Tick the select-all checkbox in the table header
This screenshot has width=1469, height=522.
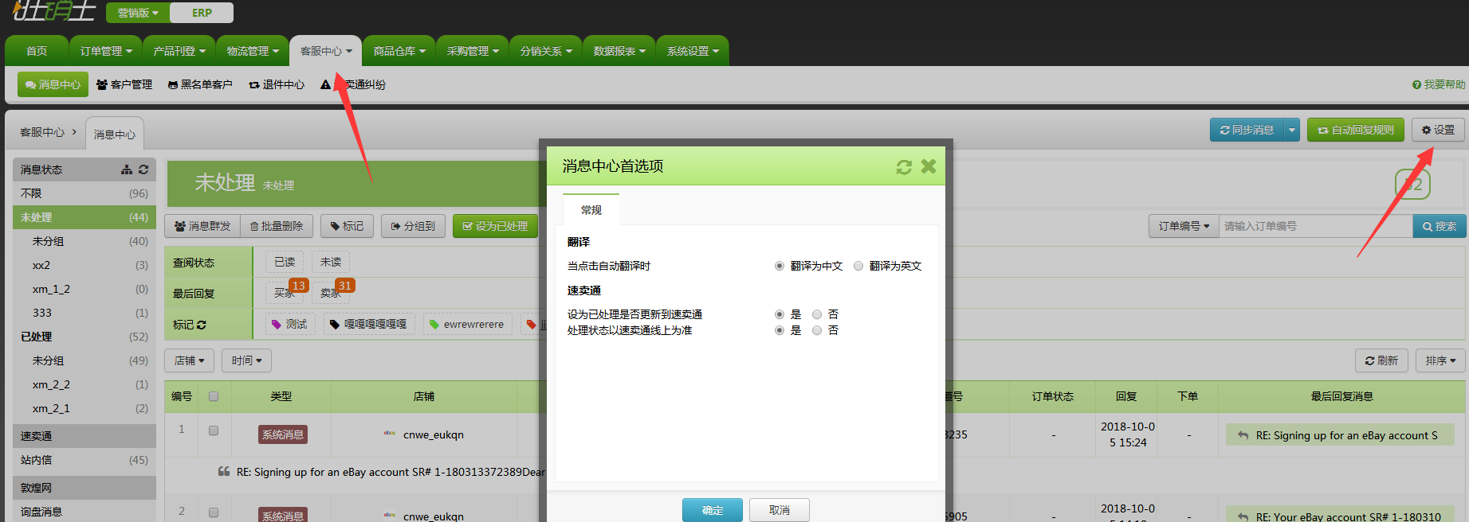(x=214, y=396)
